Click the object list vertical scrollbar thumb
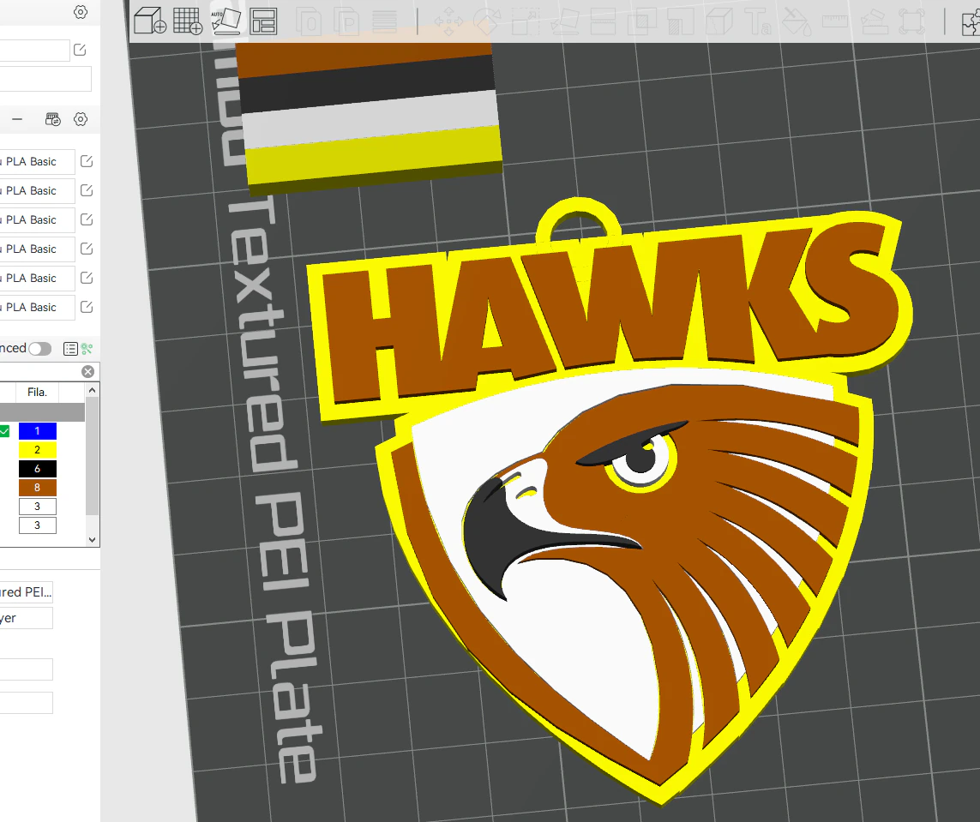The height and width of the screenshot is (822, 980). (93, 456)
